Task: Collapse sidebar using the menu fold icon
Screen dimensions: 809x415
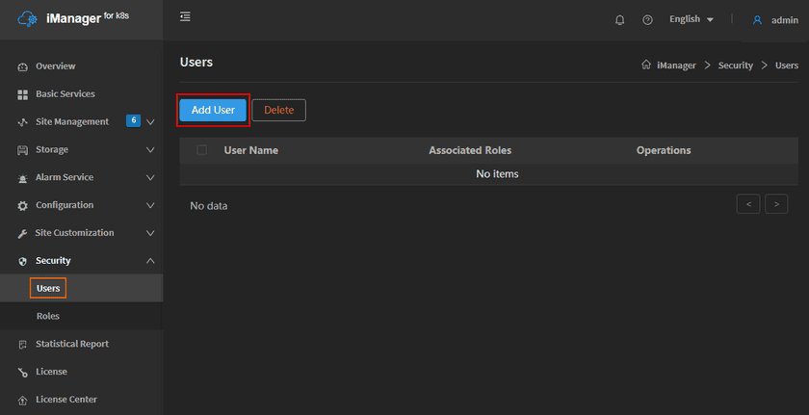Action: [185, 16]
